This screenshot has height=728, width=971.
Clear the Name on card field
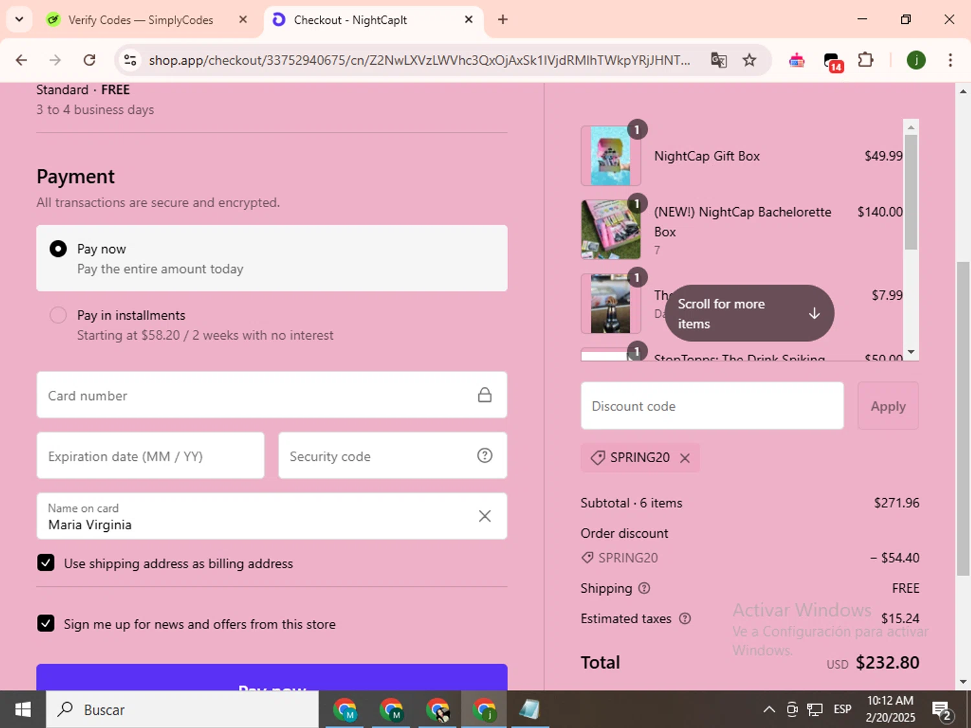(x=484, y=516)
